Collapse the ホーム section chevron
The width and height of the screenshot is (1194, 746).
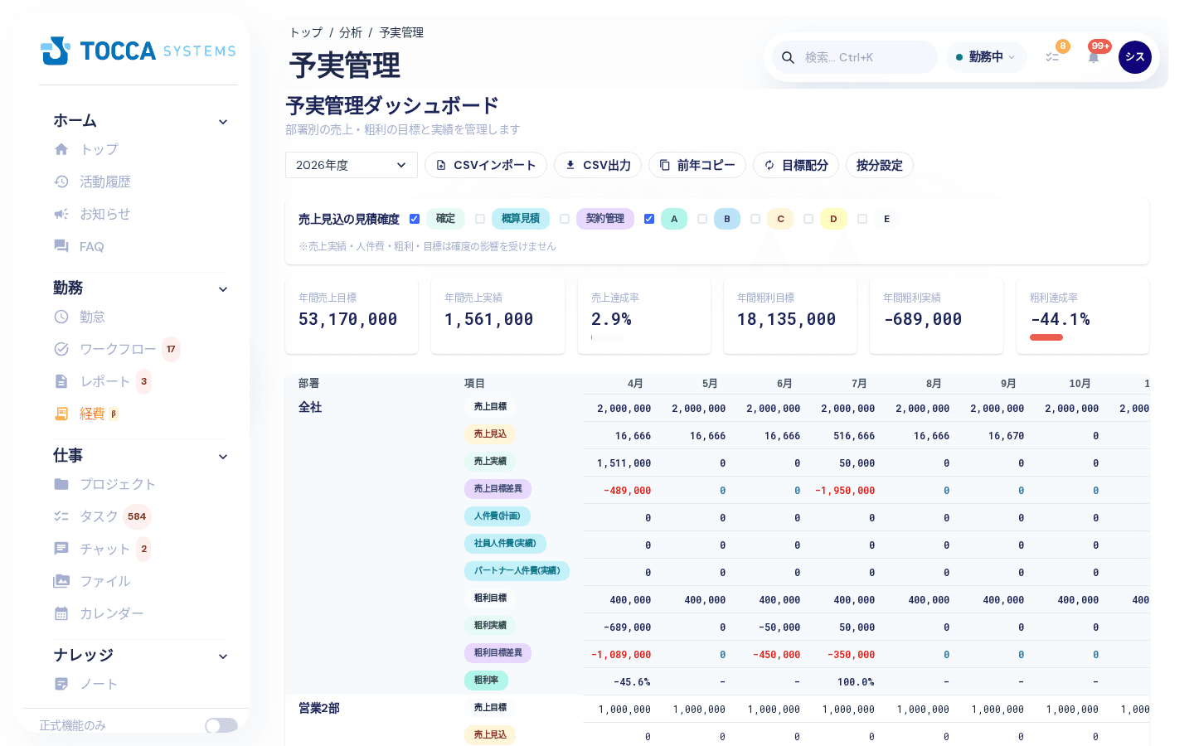pos(223,122)
